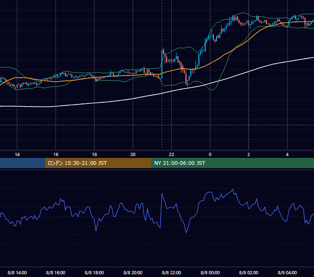Click the 8/8 14:00 date label
This screenshot has height=277, width=314.
[17, 272]
